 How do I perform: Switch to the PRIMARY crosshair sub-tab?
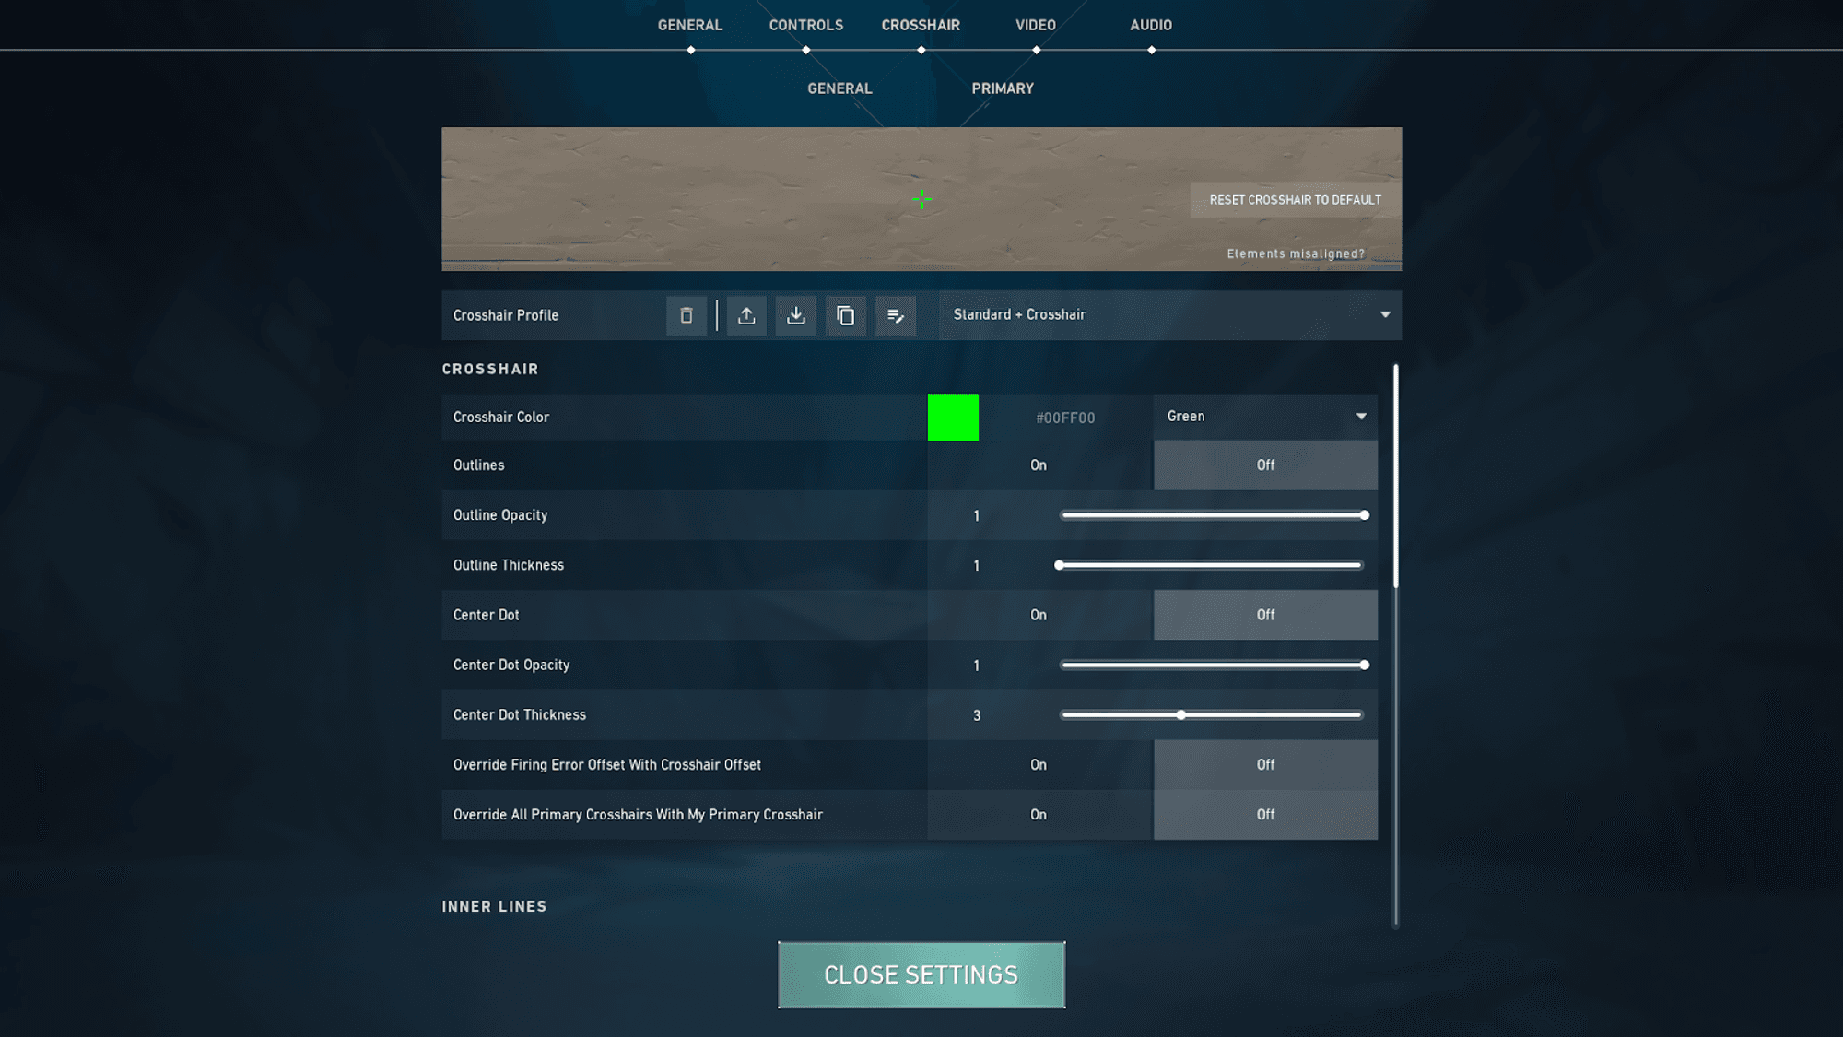[x=1003, y=88]
